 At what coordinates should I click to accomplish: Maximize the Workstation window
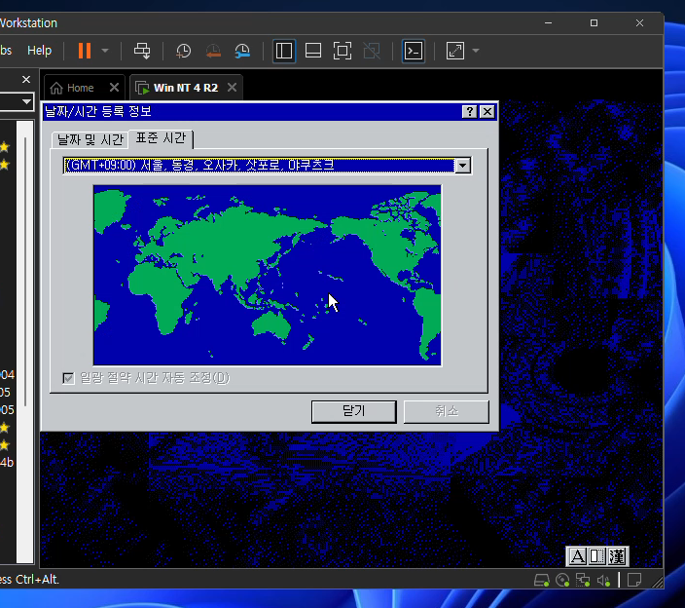(x=594, y=22)
